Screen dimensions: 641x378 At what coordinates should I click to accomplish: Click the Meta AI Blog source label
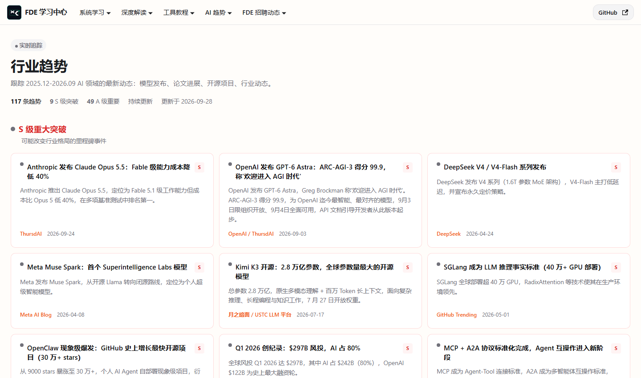[36, 315]
